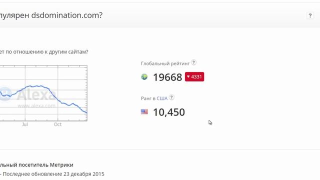Viewport: 320px width, 180px height.
Task: Open the tooltip next to Глобальный рейтинг
Action: point(193,62)
